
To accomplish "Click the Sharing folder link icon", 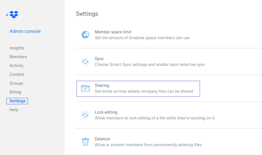I will click(85, 88).
